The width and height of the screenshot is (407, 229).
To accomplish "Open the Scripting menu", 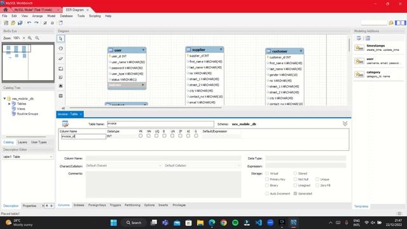I will pyautogui.click(x=95, y=16).
